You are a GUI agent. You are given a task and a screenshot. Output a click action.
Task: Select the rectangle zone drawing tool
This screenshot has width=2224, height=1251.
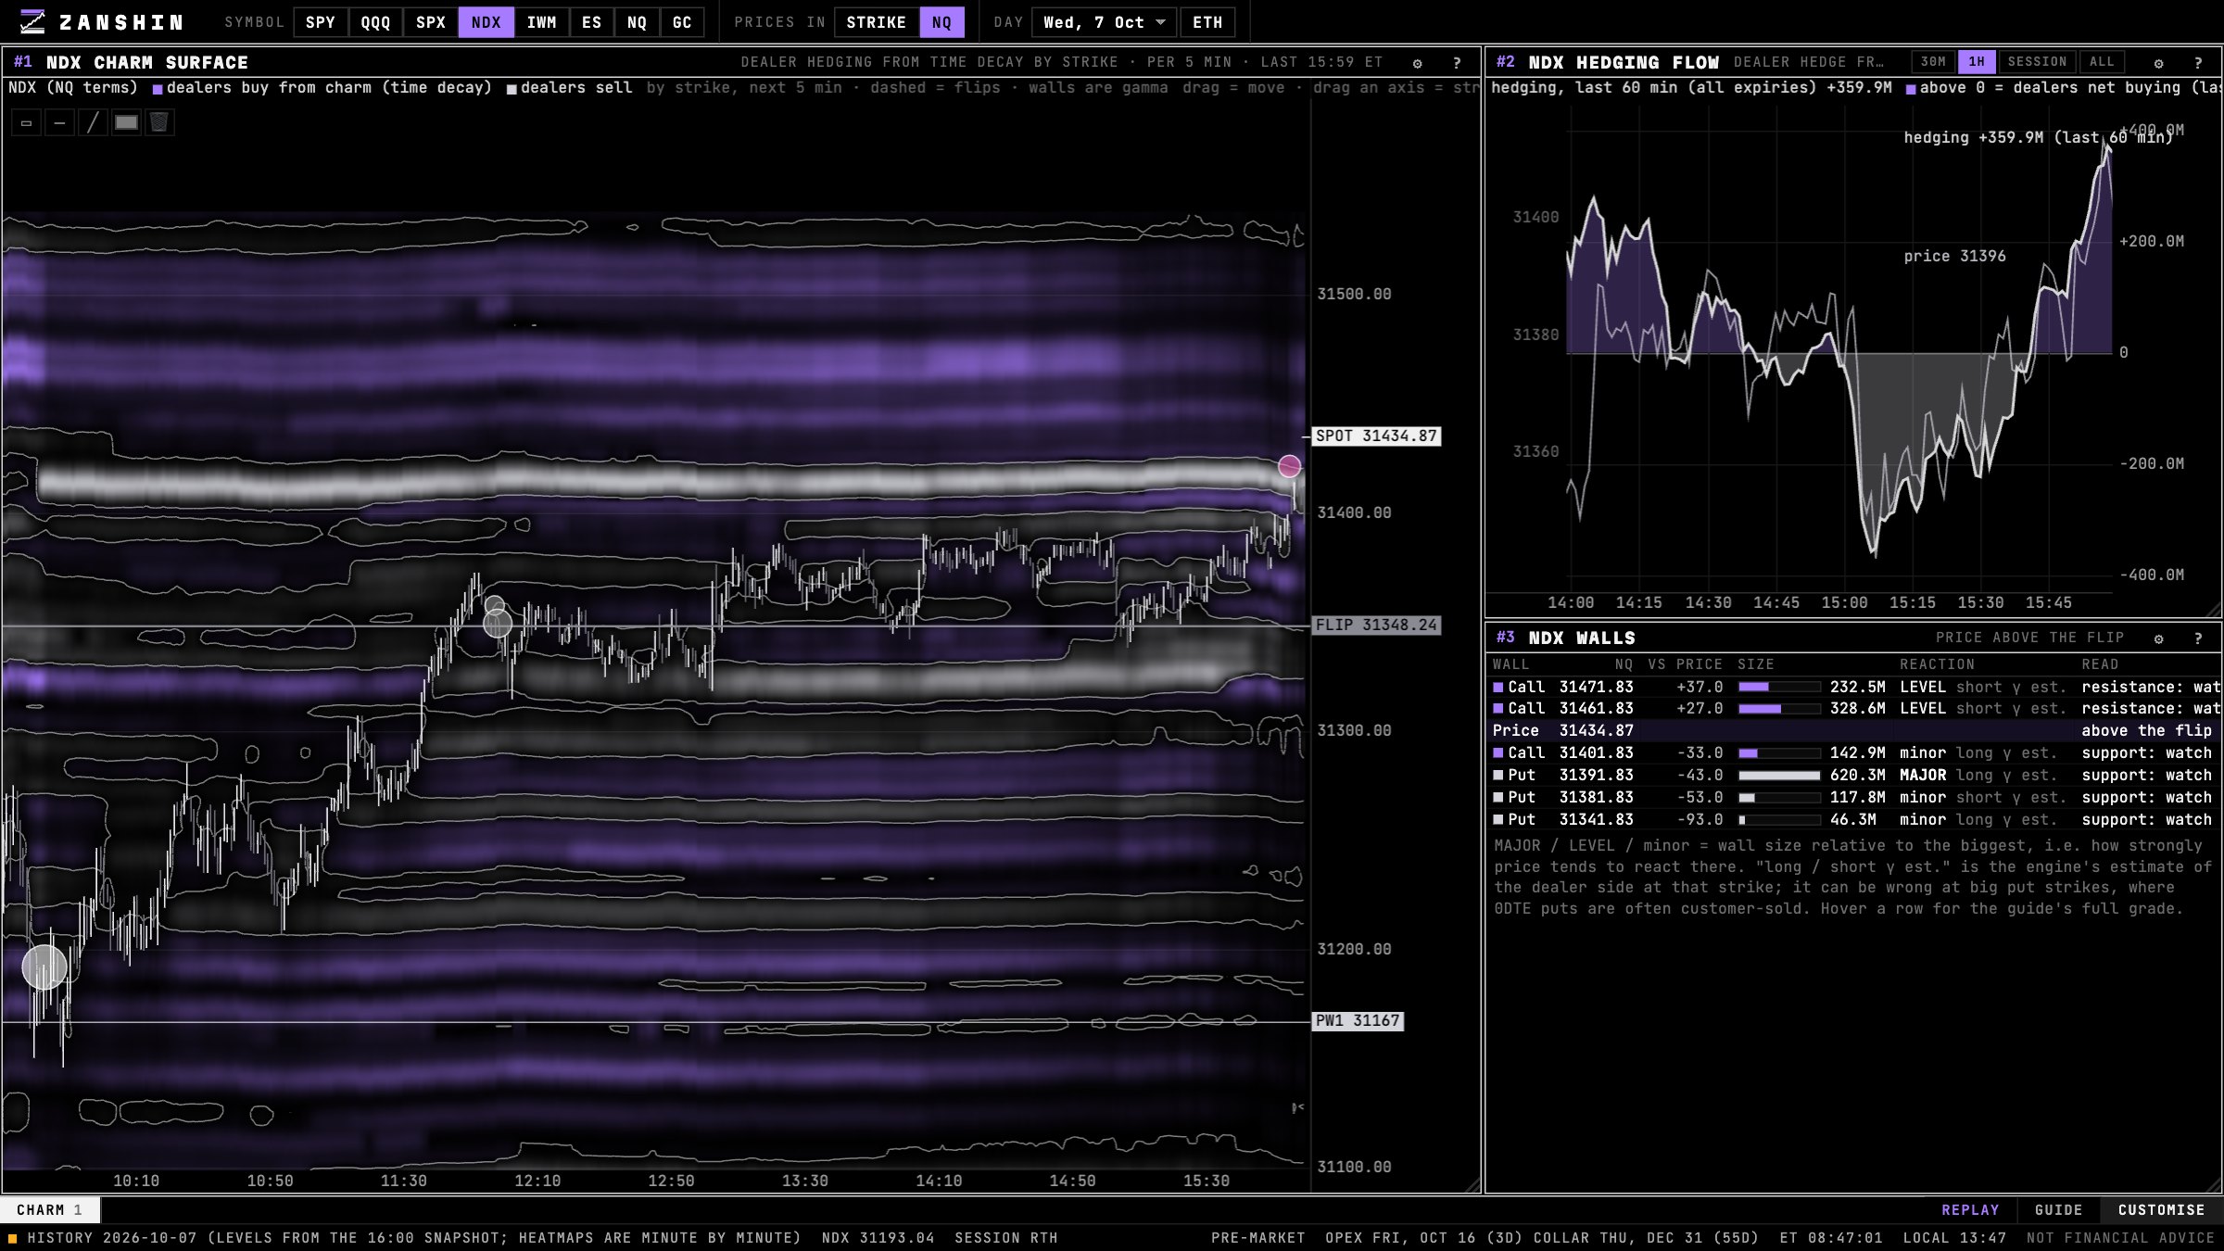click(26, 122)
